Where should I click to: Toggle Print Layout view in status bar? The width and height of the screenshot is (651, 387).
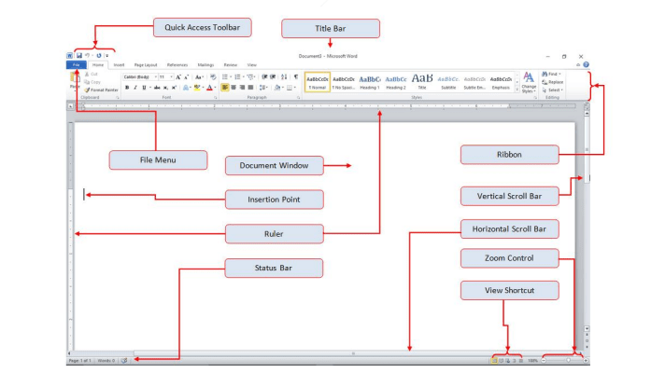coord(492,360)
